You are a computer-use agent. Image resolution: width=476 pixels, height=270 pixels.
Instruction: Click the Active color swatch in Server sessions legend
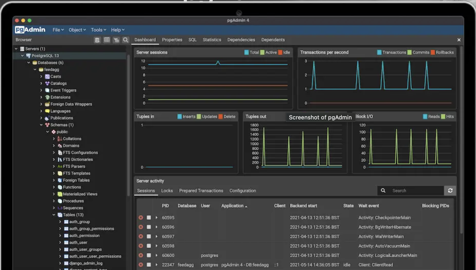pyautogui.click(x=262, y=52)
